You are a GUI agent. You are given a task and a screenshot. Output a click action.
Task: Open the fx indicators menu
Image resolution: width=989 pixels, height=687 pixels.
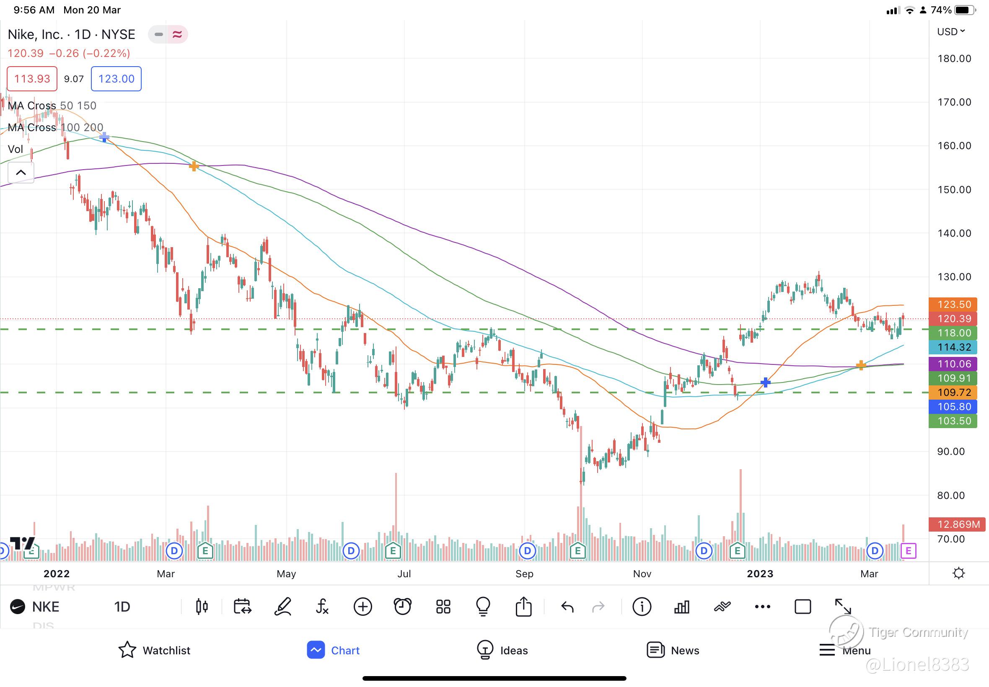pyautogui.click(x=322, y=607)
